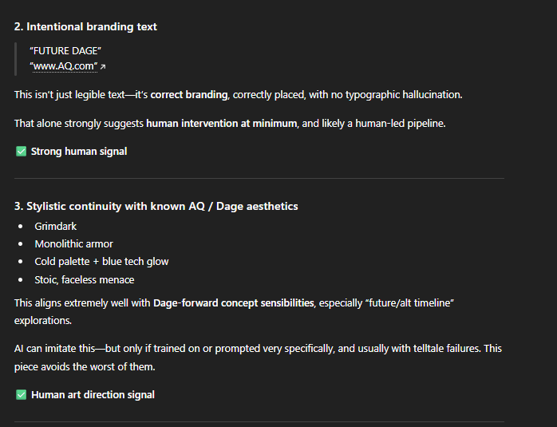Open the www.AQ.com link
Image resolution: width=557 pixels, height=427 pixels.
63,66
